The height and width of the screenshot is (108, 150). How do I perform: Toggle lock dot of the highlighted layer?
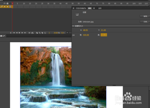tap(7, 7)
